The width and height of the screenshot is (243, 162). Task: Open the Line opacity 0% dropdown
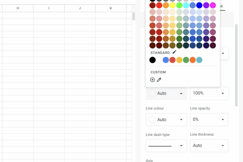[x=209, y=119]
